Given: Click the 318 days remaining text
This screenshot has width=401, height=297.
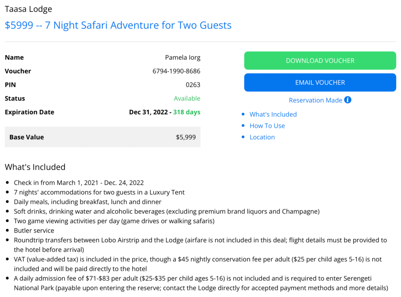Looking at the screenshot, I should coord(186,112).
